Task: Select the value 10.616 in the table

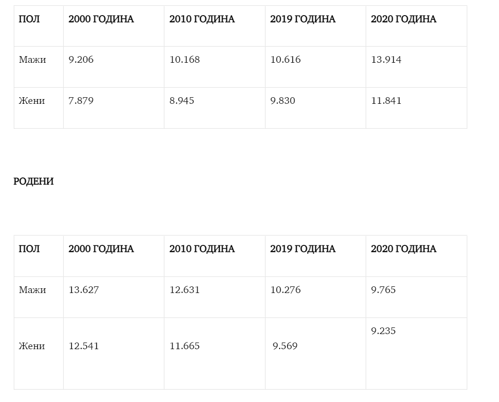Action: pos(285,60)
